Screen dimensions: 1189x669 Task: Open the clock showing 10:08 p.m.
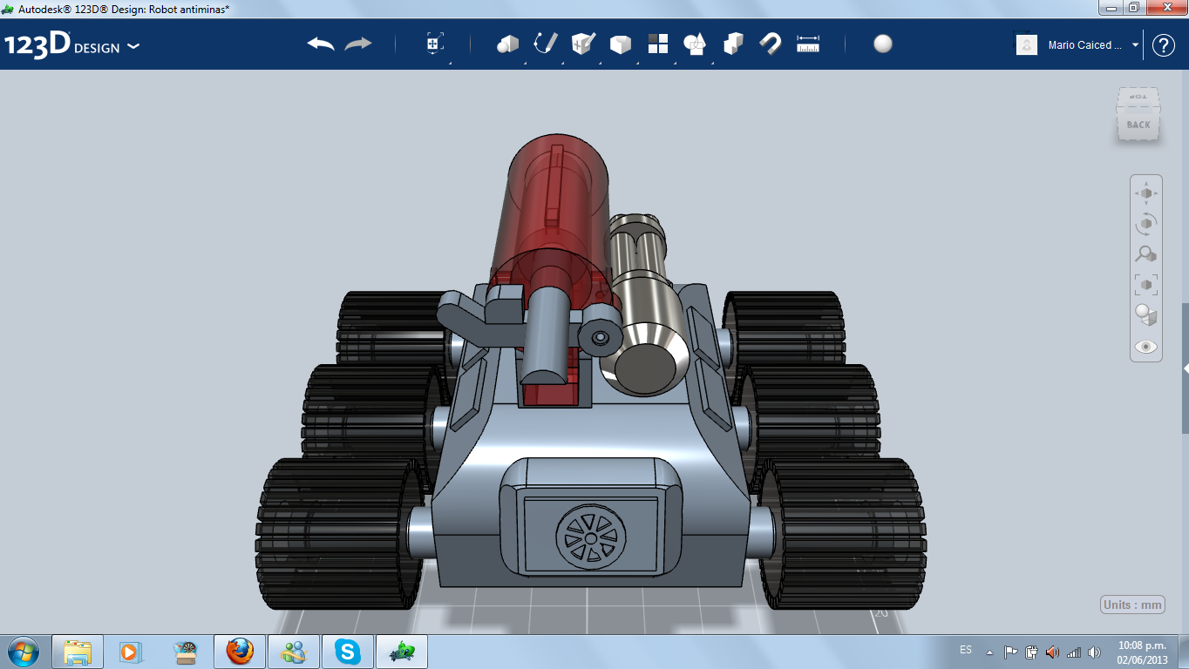pyautogui.click(x=1142, y=652)
